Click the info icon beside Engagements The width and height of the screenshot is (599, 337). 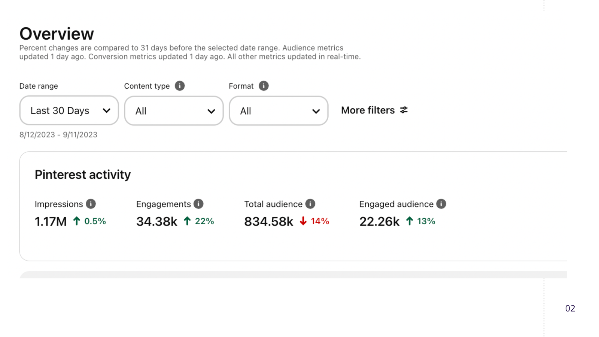click(x=198, y=204)
